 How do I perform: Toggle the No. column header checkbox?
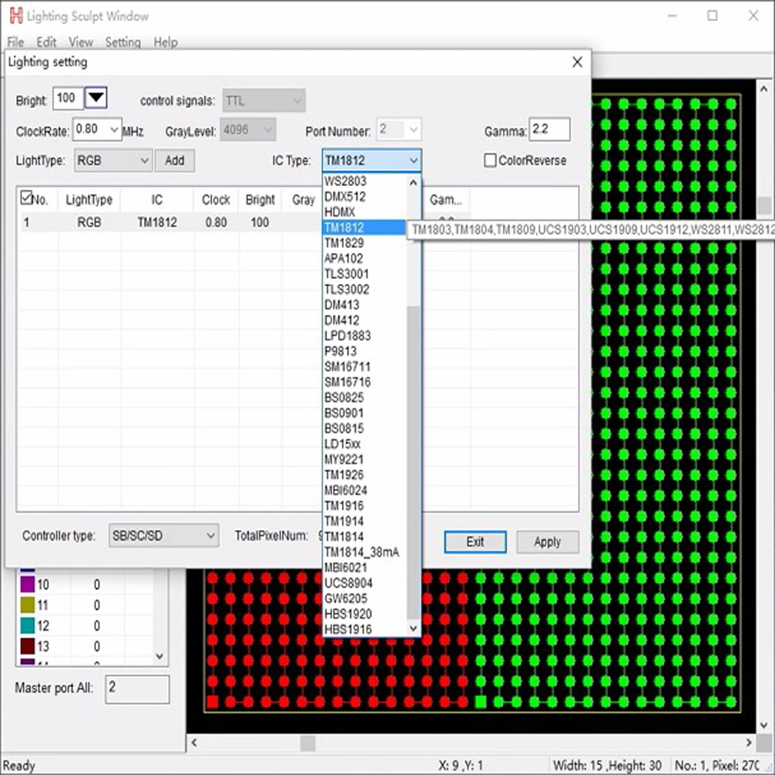(26, 198)
